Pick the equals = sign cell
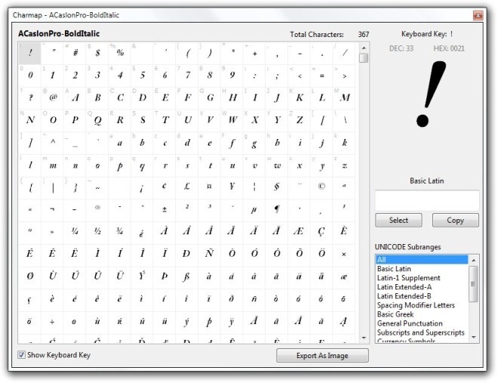498x383 pixels. 321,76
